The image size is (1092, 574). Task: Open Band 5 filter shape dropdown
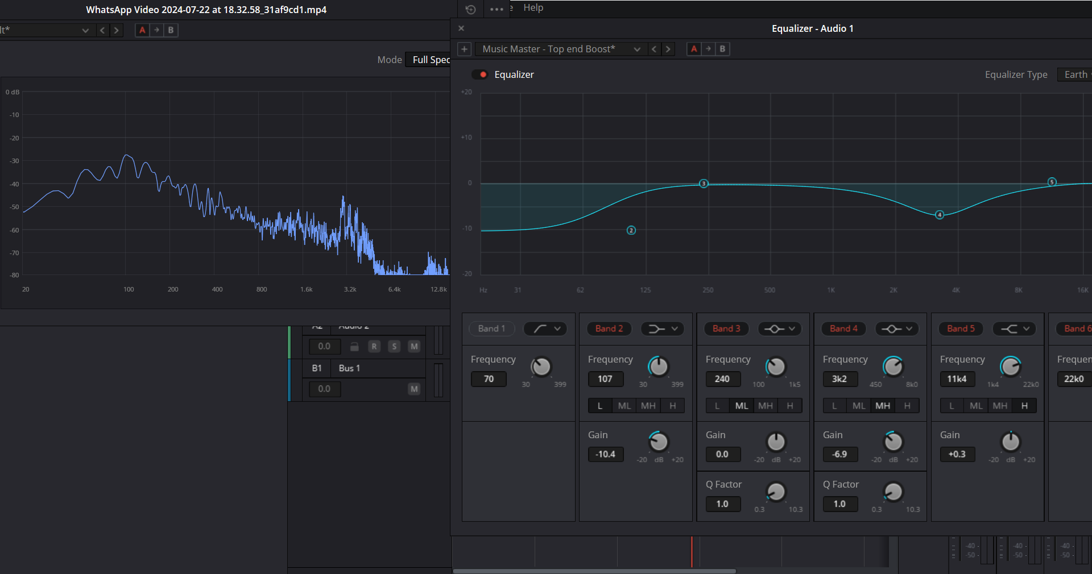1014,328
